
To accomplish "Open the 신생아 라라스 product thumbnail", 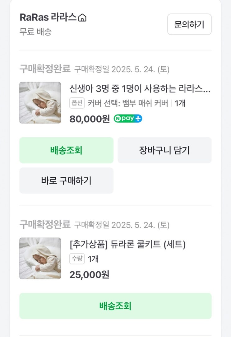I will [x=40, y=103].
